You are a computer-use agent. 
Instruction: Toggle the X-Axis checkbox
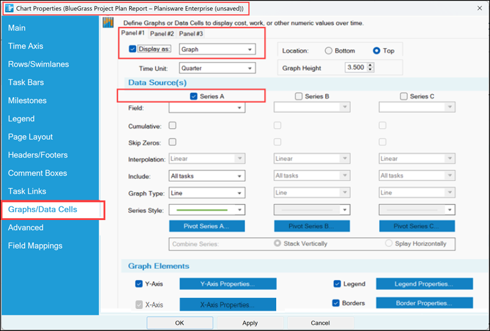click(x=139, y=305)
